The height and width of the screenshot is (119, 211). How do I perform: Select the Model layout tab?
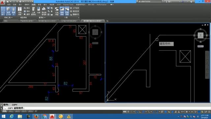[x=5, y=111]
